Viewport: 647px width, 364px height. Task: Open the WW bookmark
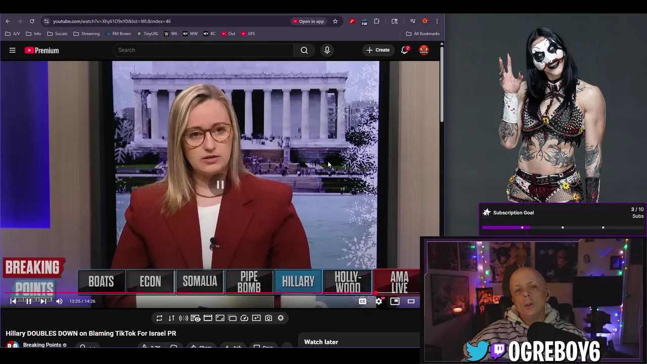190,33
